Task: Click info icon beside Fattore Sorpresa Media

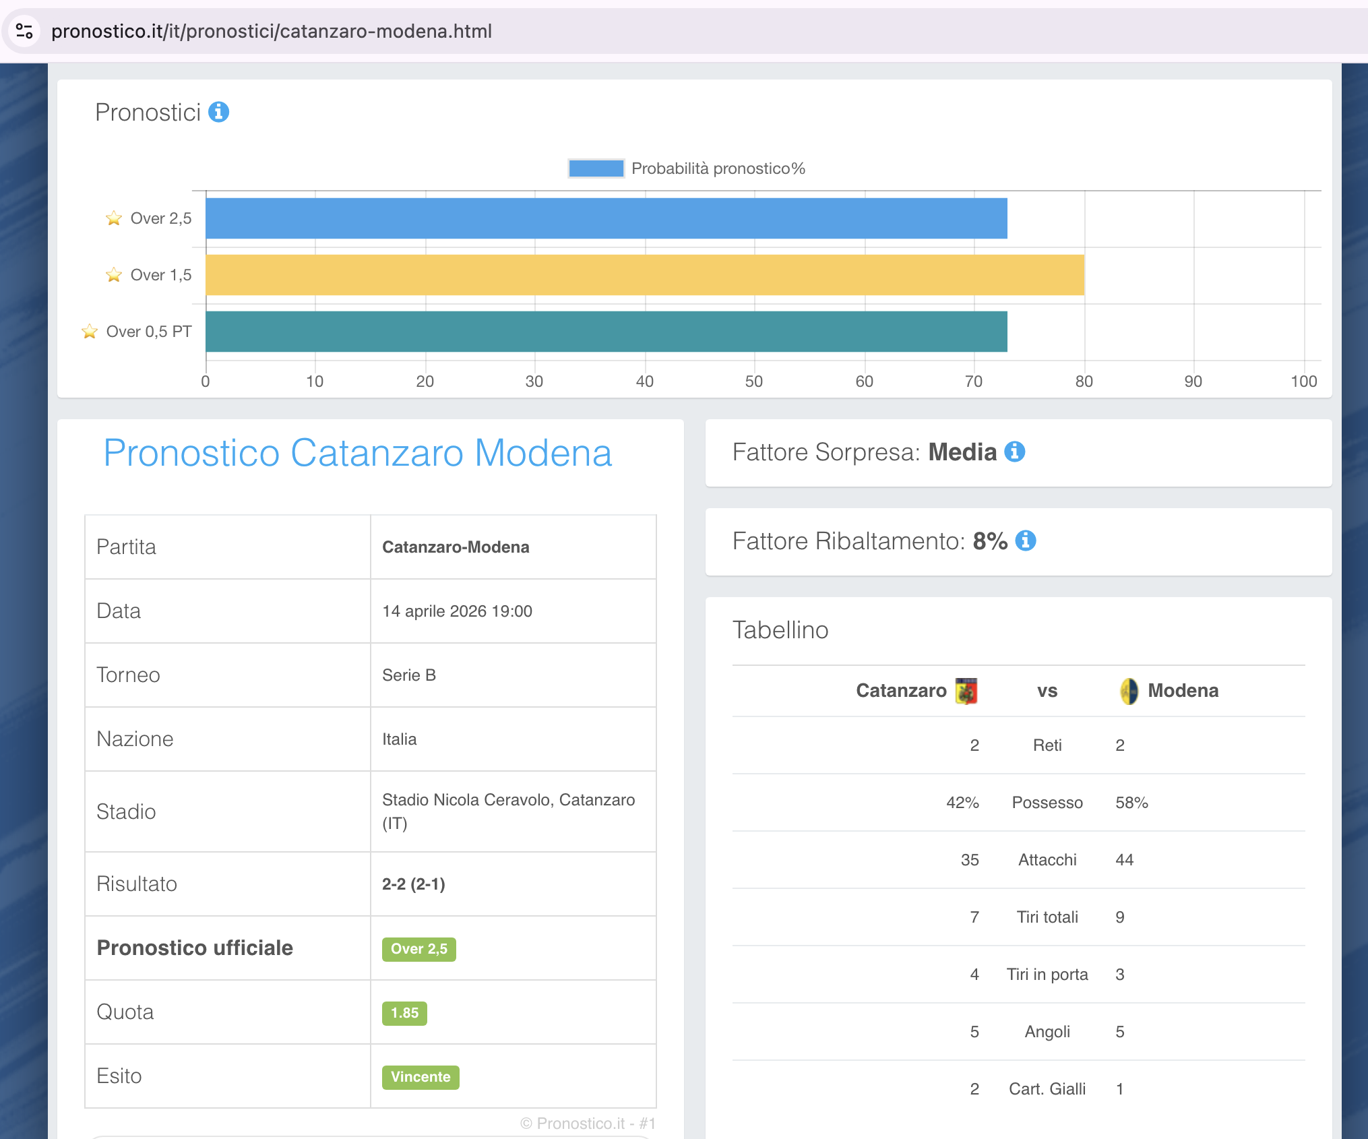Action: pyautogui.click(x=1014, y=452)
